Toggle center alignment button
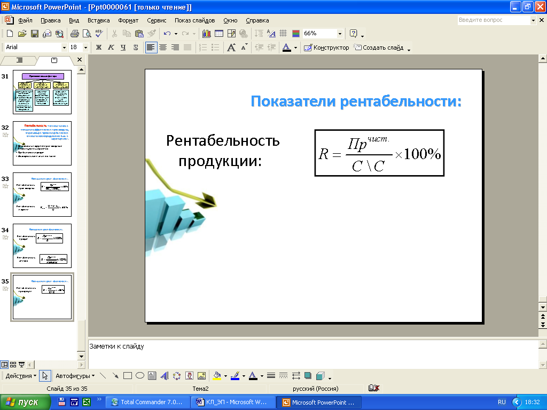The width and height of the screenshot is (547, 410). tap(163, 48)
